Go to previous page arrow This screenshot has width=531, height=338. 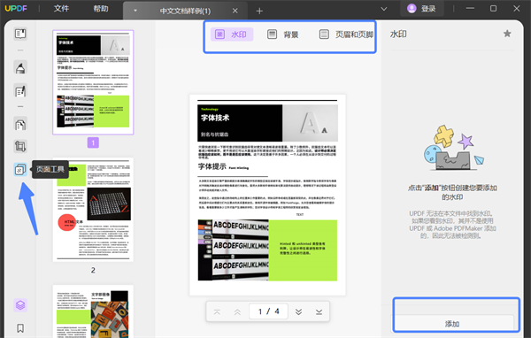[x=237, y=311]
